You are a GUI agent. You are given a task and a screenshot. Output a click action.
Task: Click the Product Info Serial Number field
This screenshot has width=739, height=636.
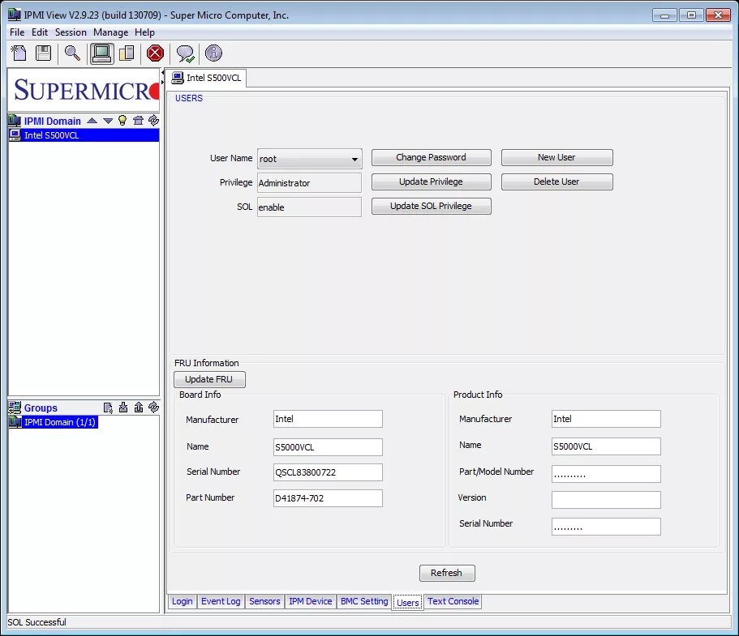[x=606, y=527]
